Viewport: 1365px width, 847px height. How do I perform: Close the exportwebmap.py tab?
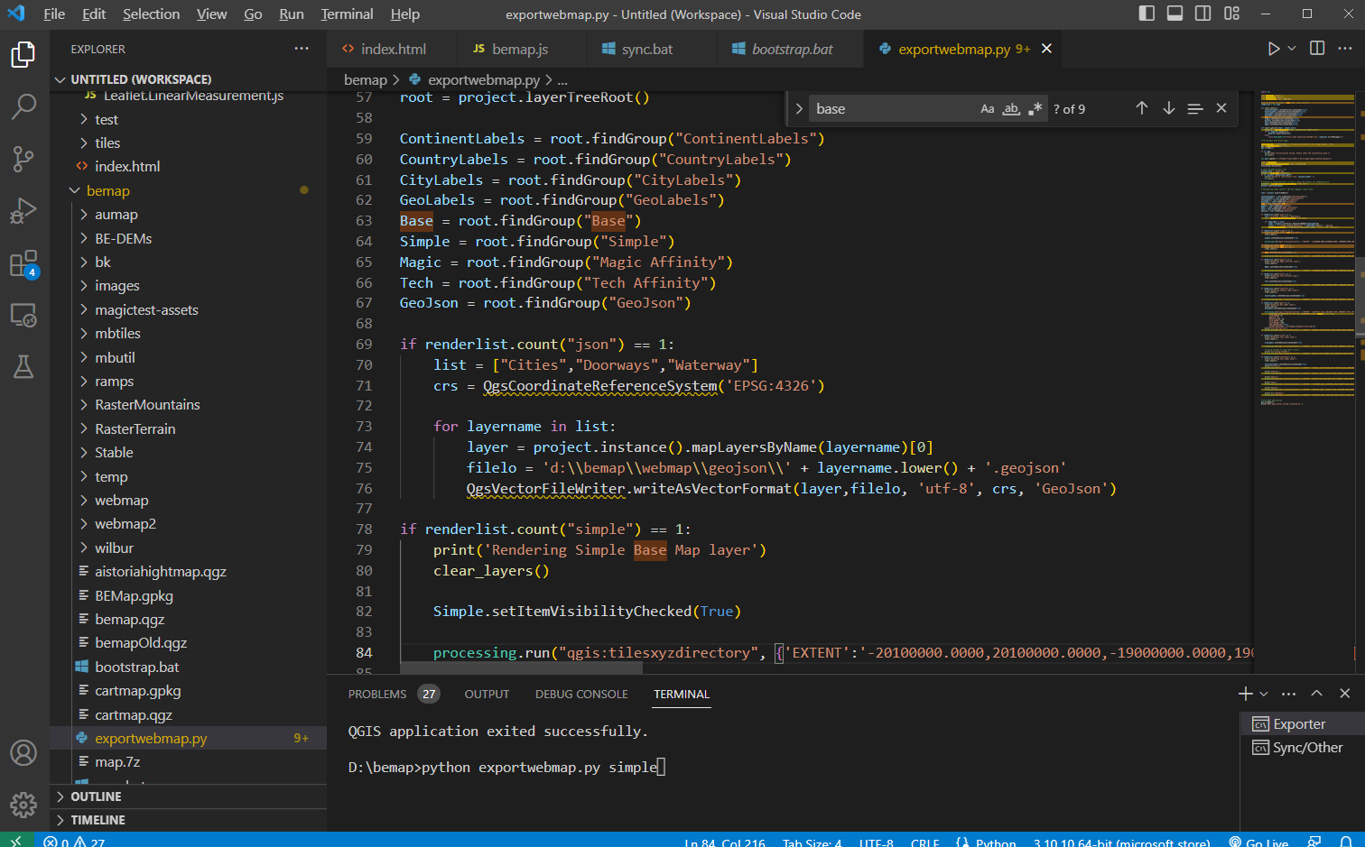click(1046, 49)
